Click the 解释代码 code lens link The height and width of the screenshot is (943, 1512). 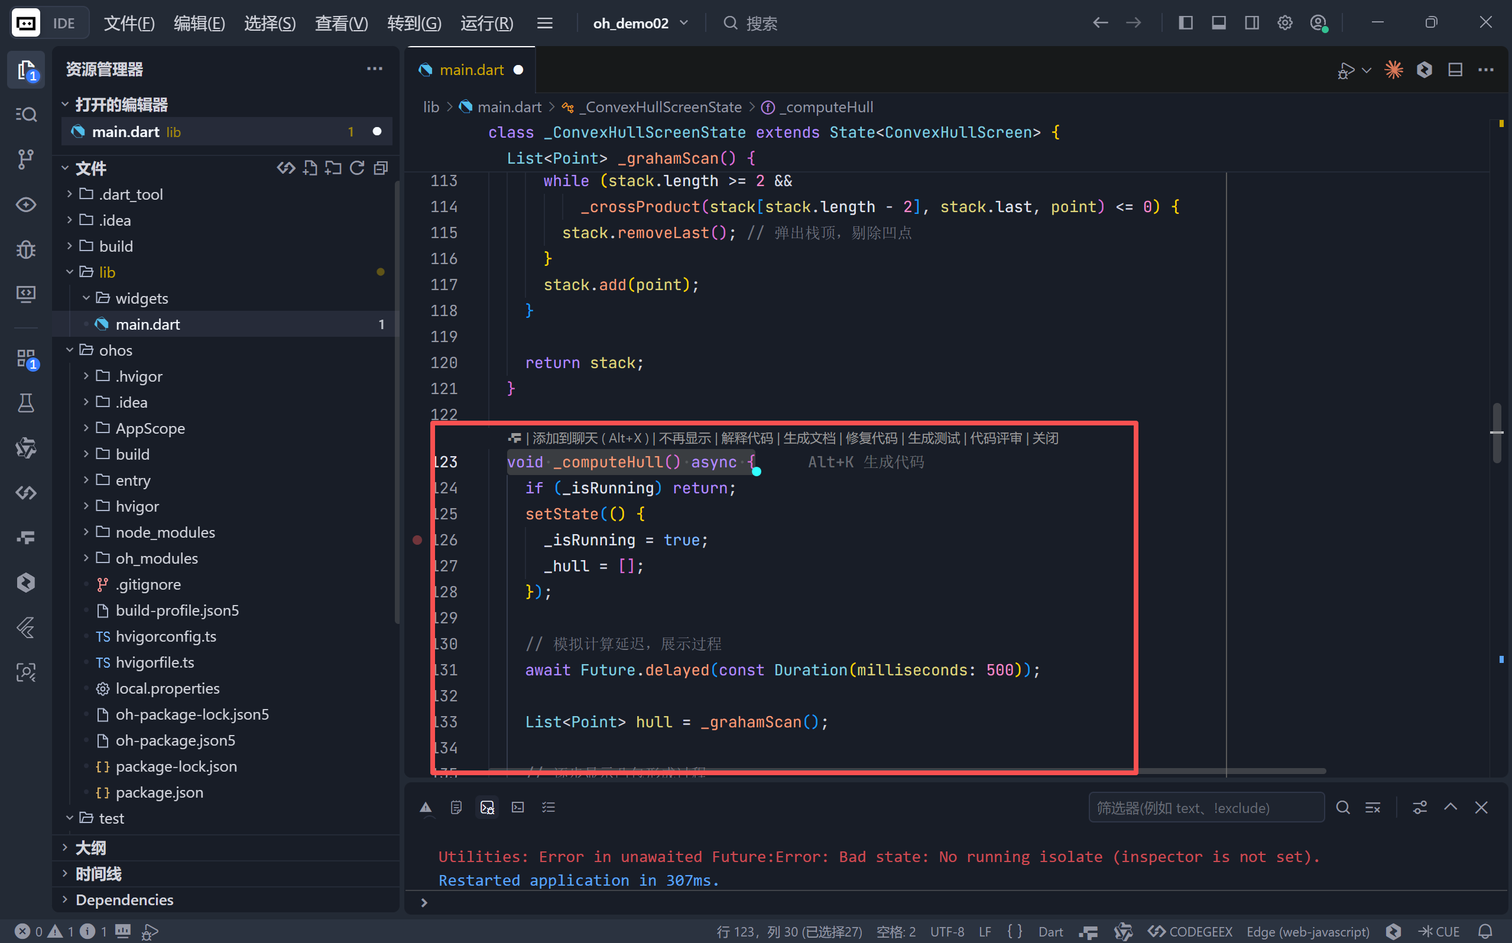click(x=746, y=438)
